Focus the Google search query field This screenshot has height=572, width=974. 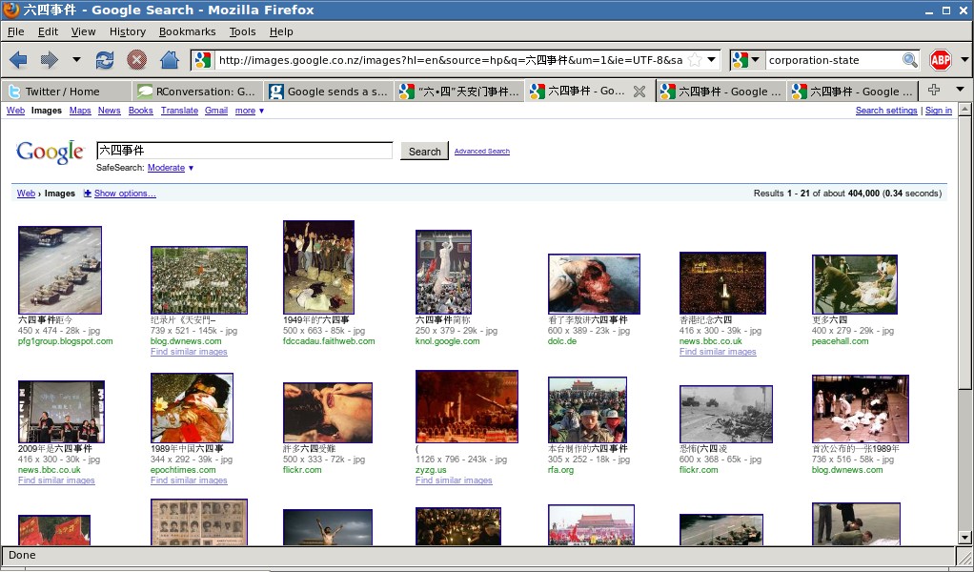(x=245, y=151)
